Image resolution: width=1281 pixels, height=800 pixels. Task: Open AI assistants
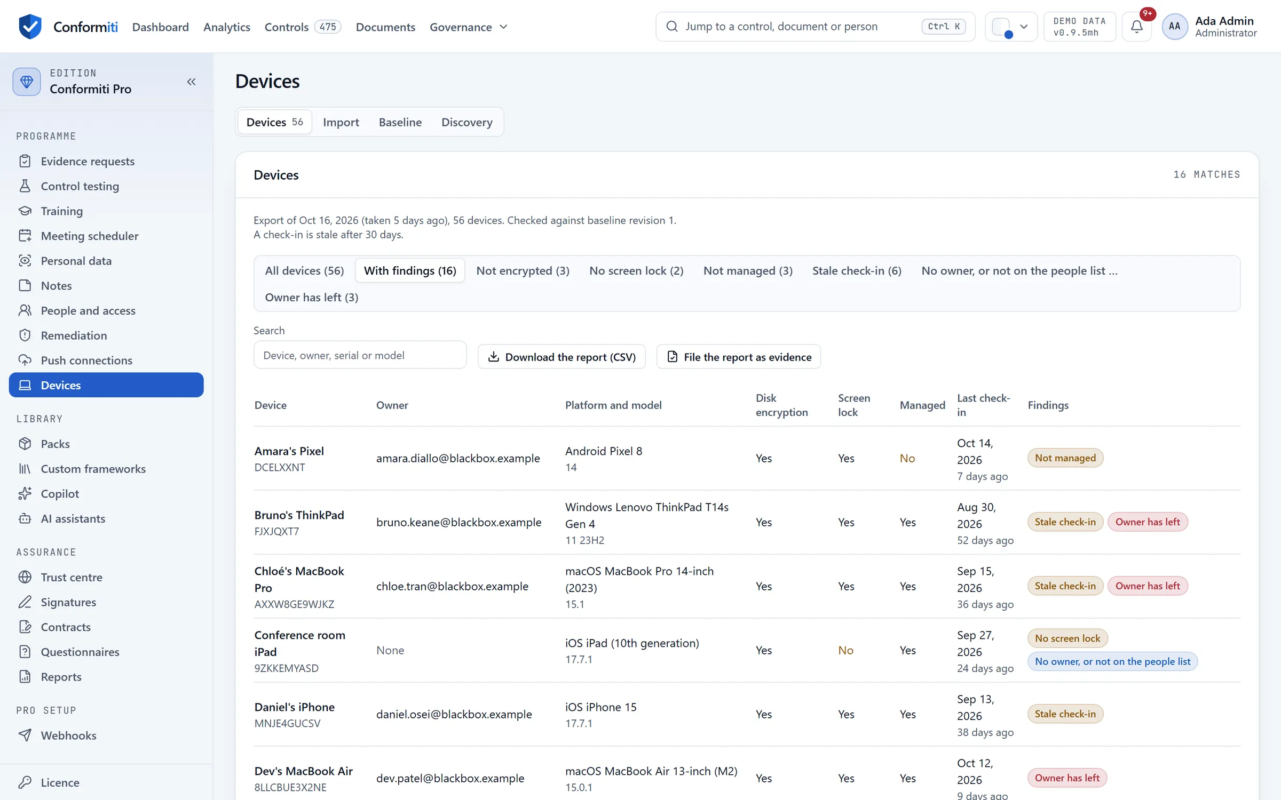(x=106, y=518)
